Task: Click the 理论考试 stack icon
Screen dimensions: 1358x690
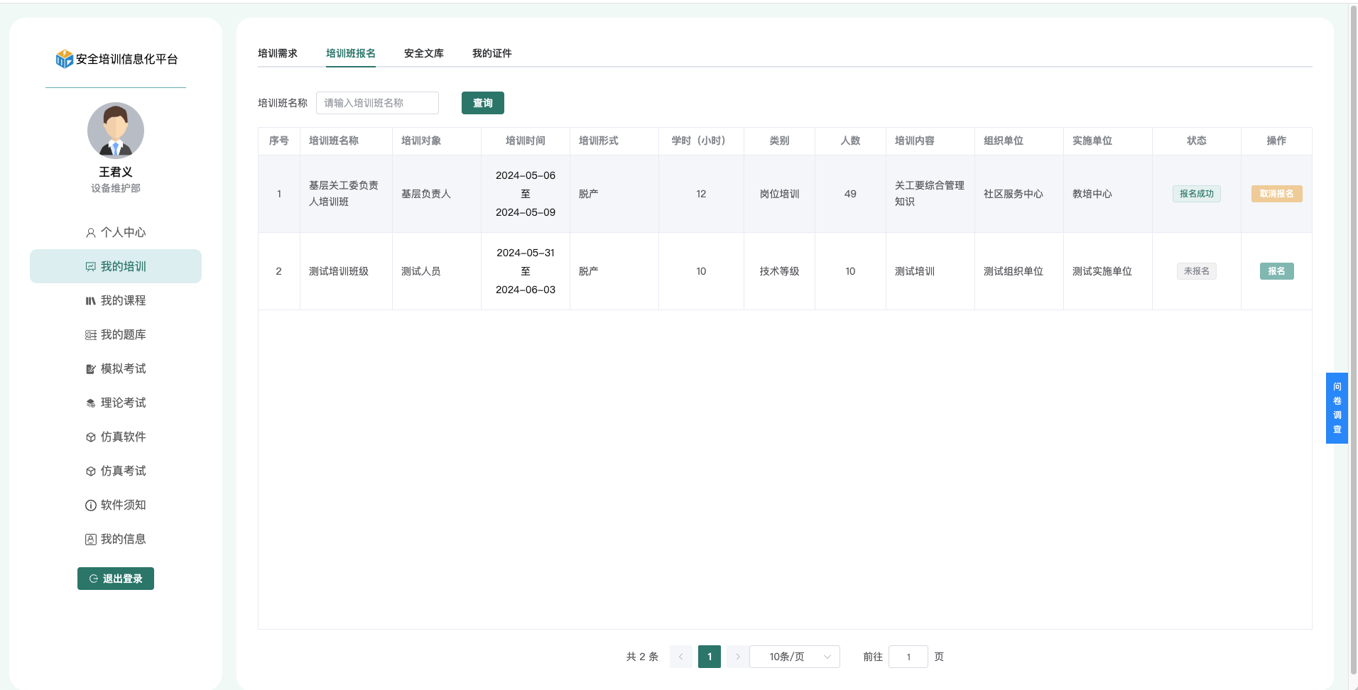Action: 91,403
